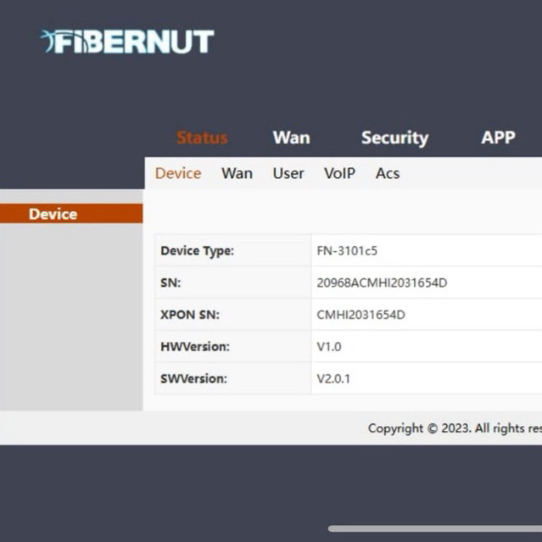
Task: Click the XPON SN row label
Action: click(190, 315)
